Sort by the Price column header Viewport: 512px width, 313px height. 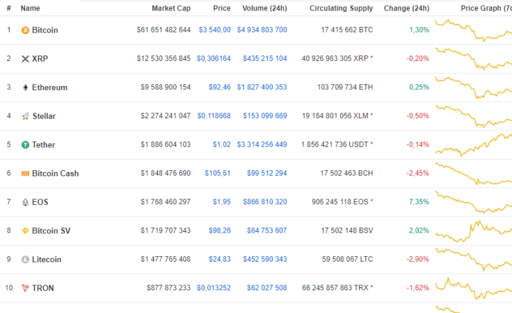point(222,8)
